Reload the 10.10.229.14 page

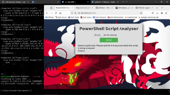pyautogui.click(x=56, y=13)
